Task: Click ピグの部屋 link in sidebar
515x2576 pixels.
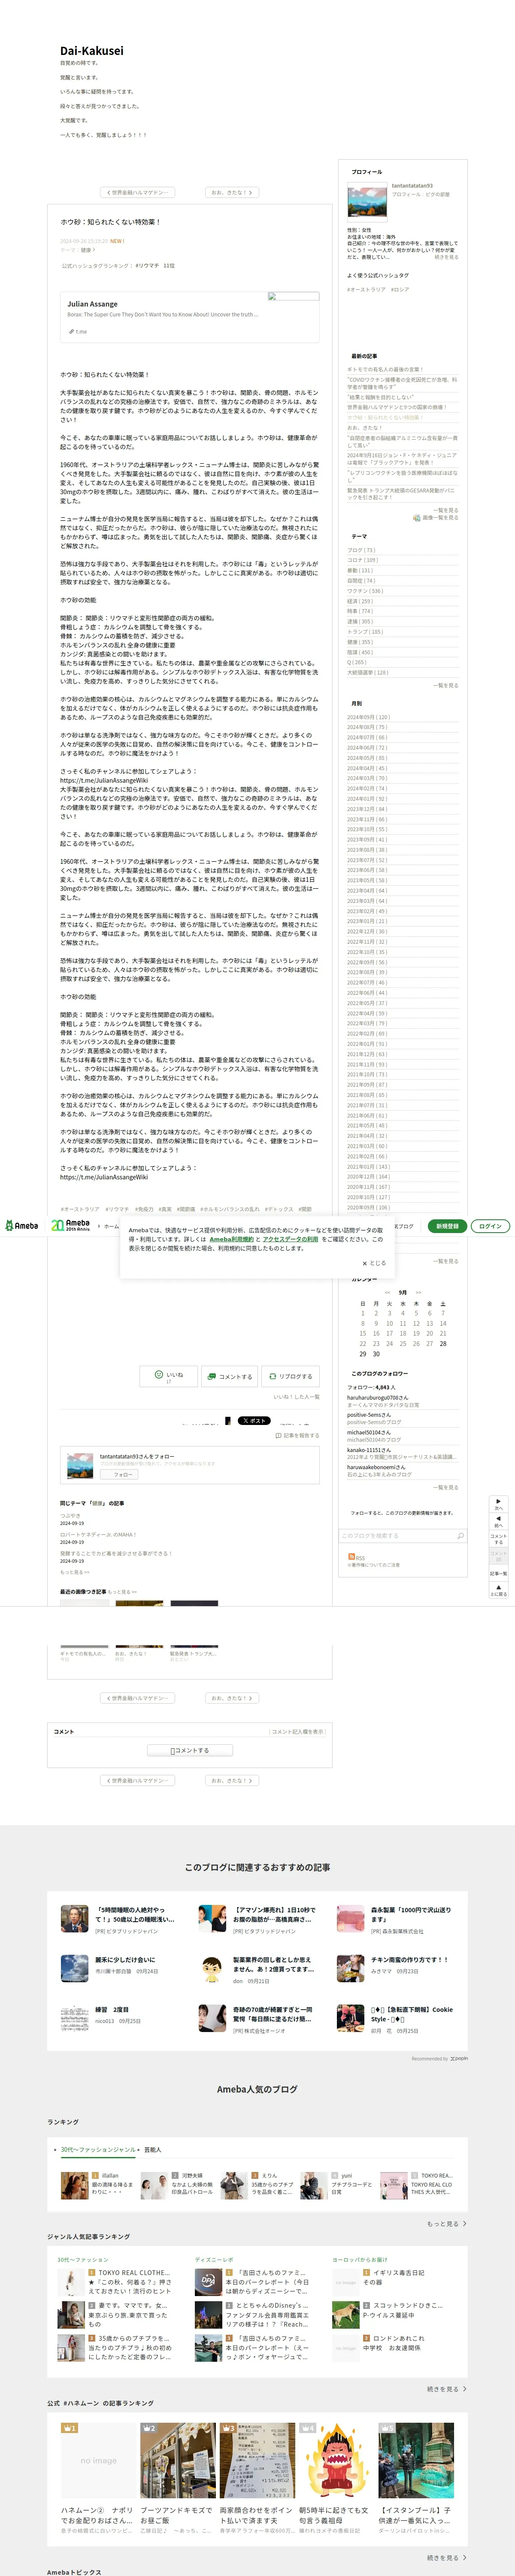Action: (438, 194)
